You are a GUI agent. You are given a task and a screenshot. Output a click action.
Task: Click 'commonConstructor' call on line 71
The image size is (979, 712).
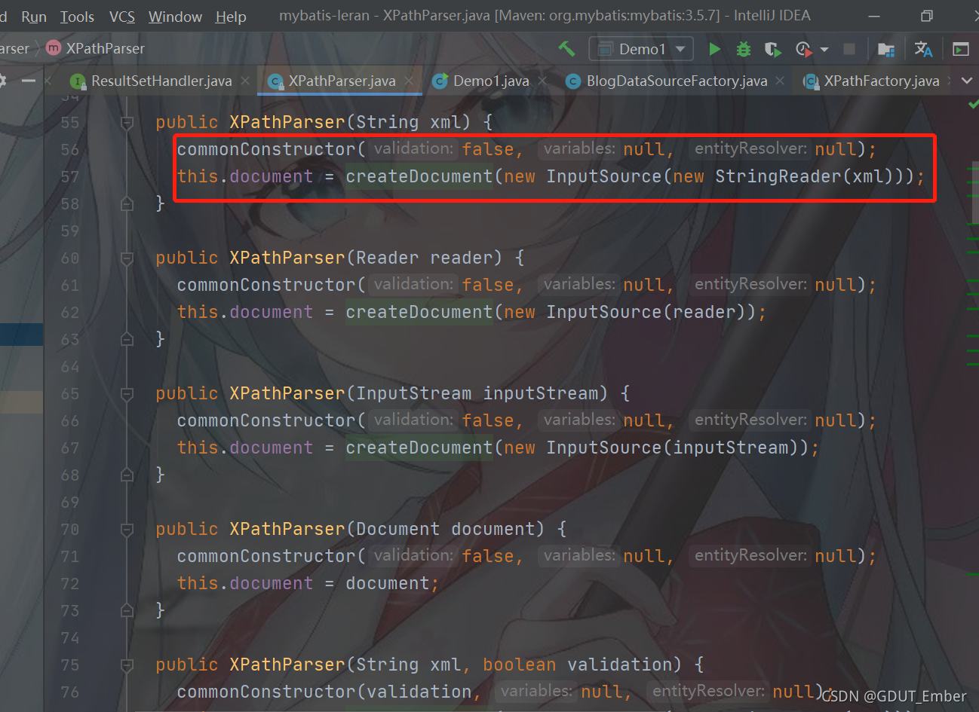coord(266,556)
